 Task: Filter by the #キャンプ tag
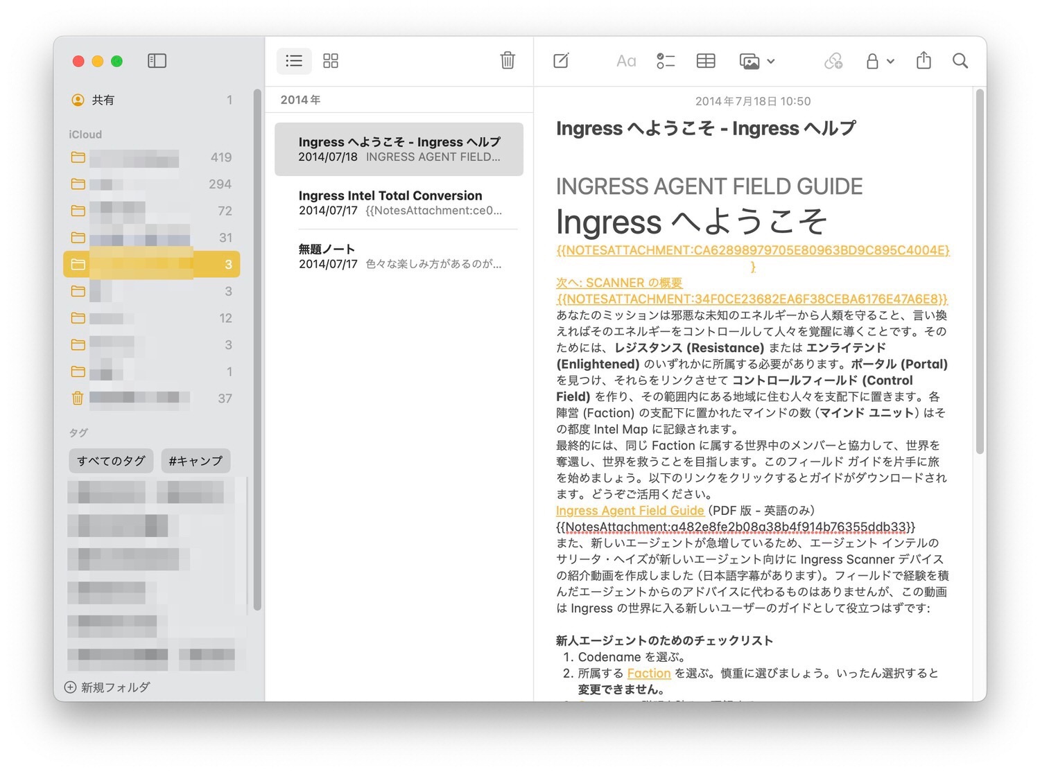tap(196, 461)
